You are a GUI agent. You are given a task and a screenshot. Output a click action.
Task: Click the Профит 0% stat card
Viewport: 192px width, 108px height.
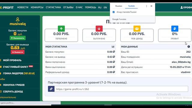click(175, 35)
